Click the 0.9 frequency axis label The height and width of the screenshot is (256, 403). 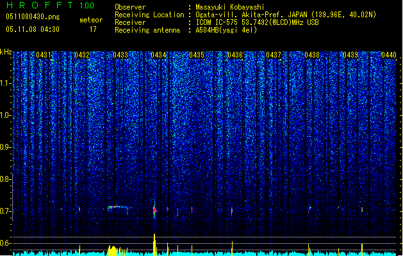(5, 147)
